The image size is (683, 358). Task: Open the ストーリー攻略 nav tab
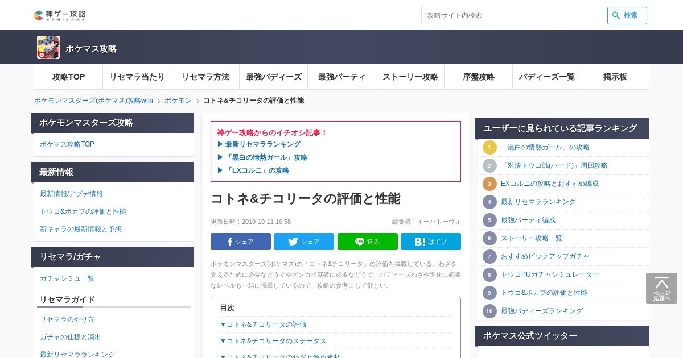(410, 77)
